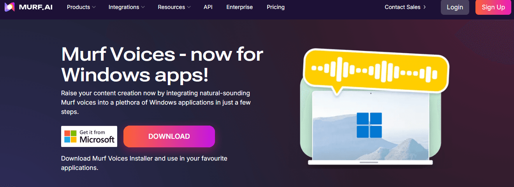Open the Pricing page
Screen dimensions: 514x187
click(x=276, y=7)
